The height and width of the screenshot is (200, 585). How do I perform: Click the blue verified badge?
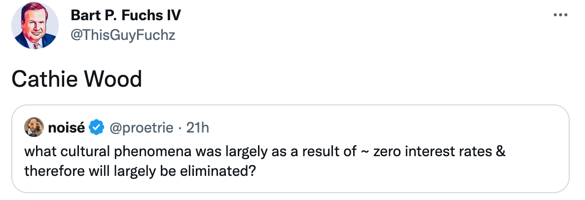[97, 128]
